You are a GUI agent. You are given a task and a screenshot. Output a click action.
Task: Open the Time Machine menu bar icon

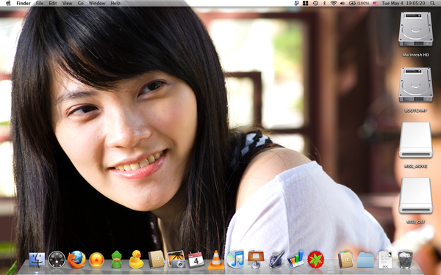(x=315, y=4)
